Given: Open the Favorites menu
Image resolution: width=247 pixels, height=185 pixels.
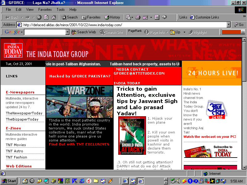Looking at the screenshot, I should (x=45, y=10).
